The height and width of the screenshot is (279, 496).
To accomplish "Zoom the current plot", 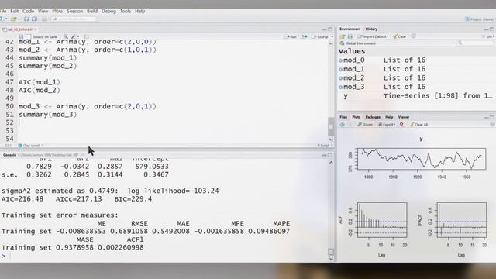I will pos(365,125).
